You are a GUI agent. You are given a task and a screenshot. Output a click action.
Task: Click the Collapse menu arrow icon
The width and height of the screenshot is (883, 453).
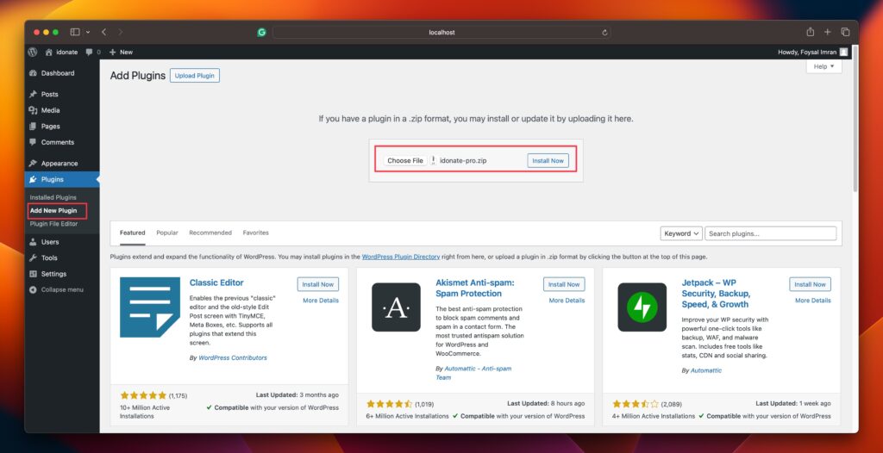tap(33, 290)
